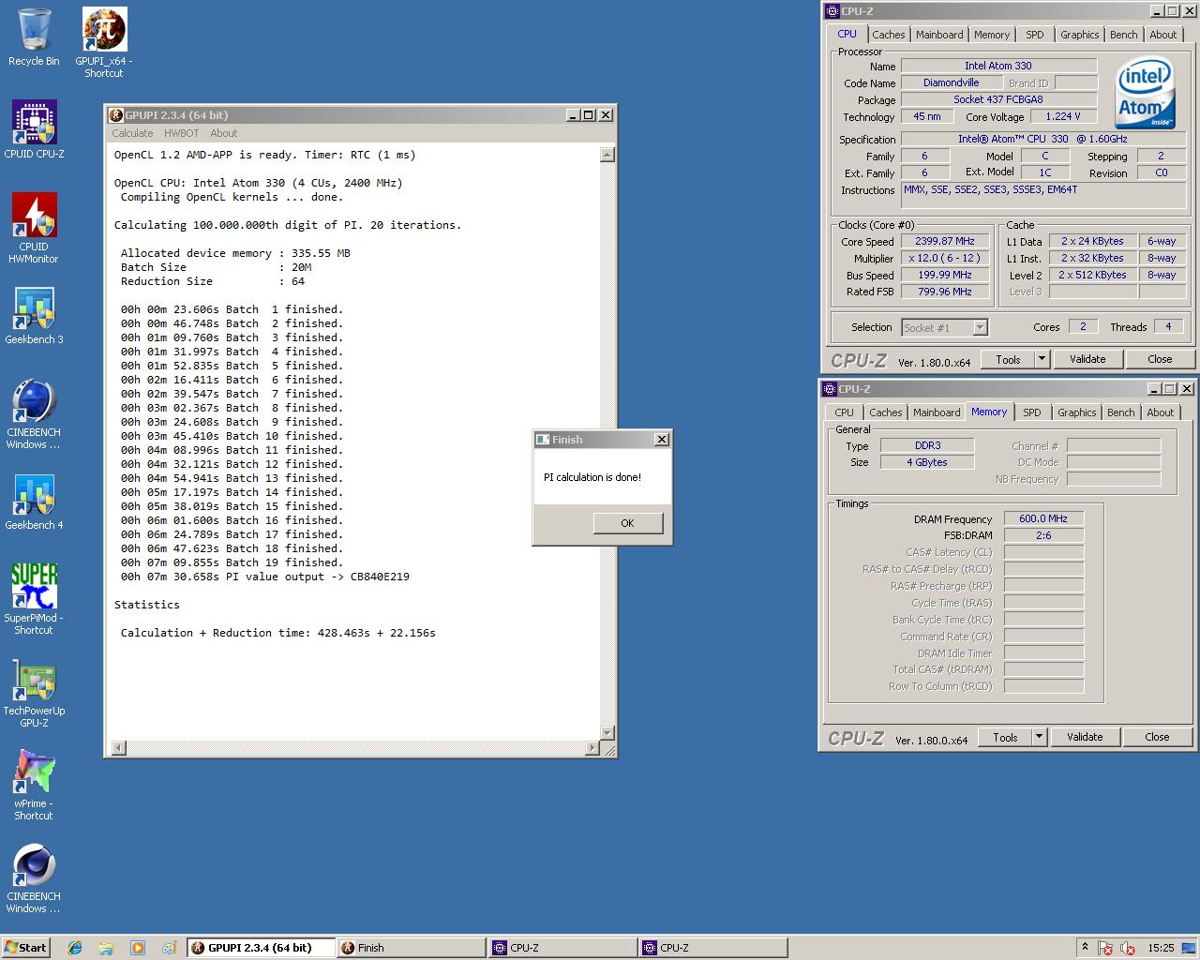Click GPUPI vertical scrollbar down arrow
1200x960 pixels.
tap(607, 733)
